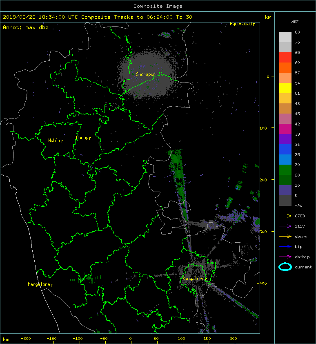Select the Bangalore city label
This screenshot has height=344, width=316.
pyautogui.click(x=194, y=279)
